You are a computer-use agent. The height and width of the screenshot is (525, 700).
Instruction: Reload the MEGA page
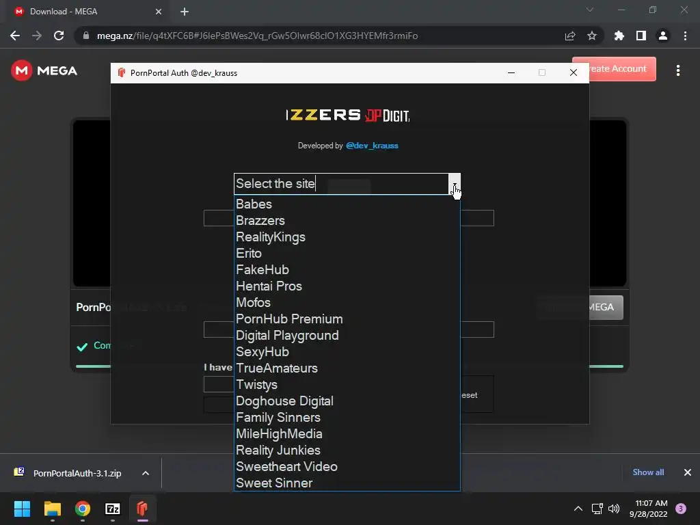click(x=59, y=36)
